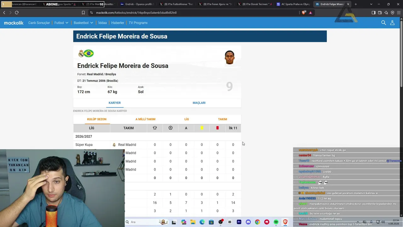Viewport: 403px width, 227px height.
Task: Open the Leo AI sparkle icon
Action: click(x=386, y=13)
